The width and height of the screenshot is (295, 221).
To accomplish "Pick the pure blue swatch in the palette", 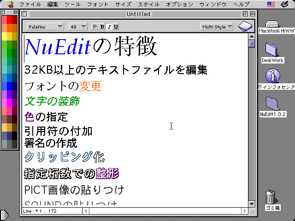I will (9, 86).
